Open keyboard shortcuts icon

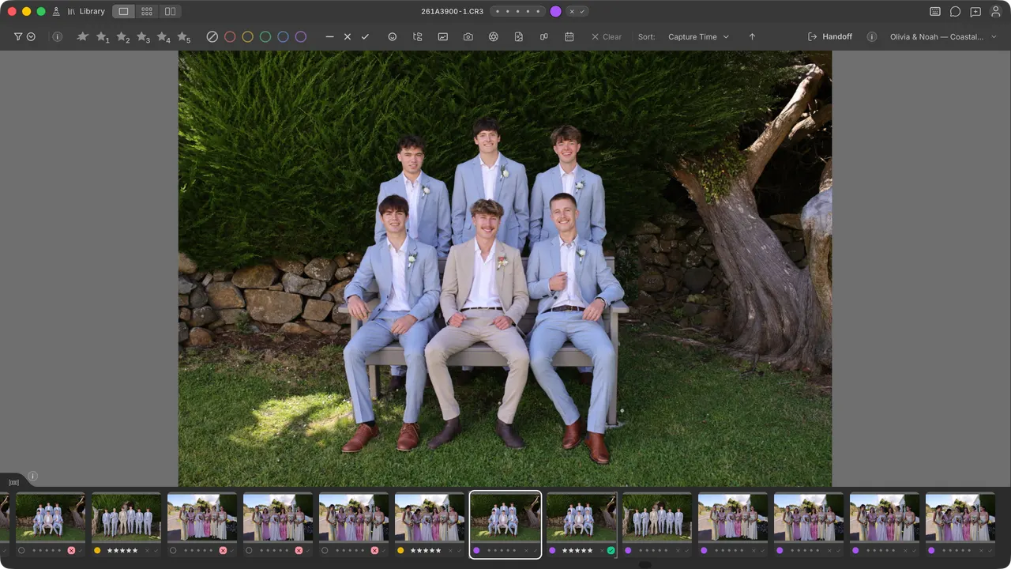[x=935, y=12]
